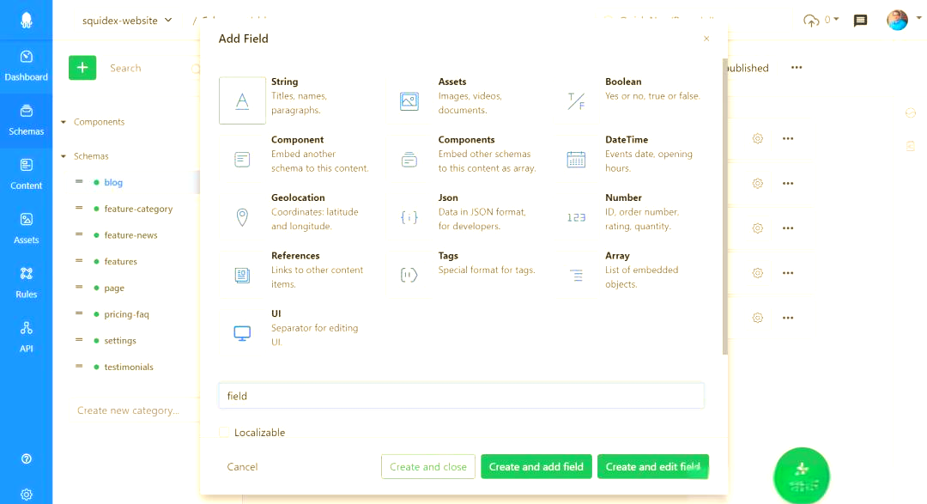Viewport: 927px width, 504px height.
Task: Open the user profile avatar menu
Action: 897,20
